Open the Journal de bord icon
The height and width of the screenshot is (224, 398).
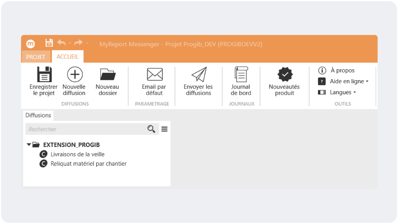[241, 74]
